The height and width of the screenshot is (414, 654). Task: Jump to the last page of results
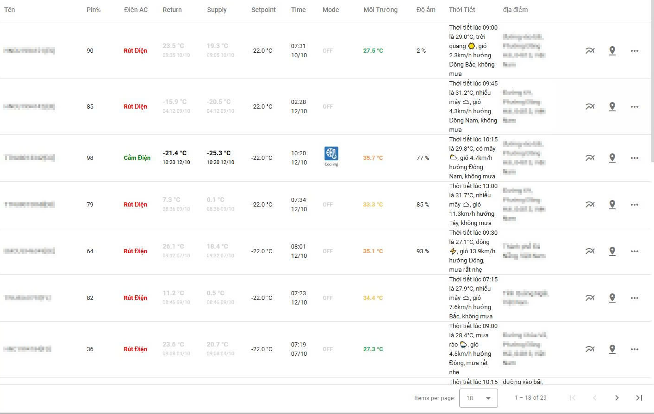pos(639,398)
